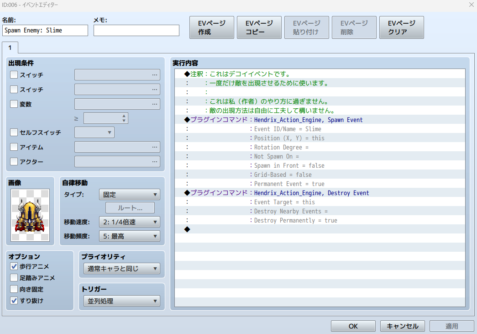477x334 pixels.
Task: Enable the 変数 condition checkbox
Action: [14, 104]
